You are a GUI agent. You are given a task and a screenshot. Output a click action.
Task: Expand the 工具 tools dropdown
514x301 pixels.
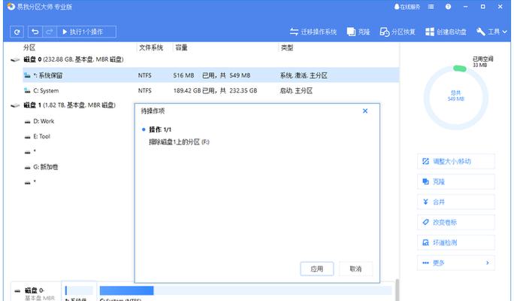(491, 32)
